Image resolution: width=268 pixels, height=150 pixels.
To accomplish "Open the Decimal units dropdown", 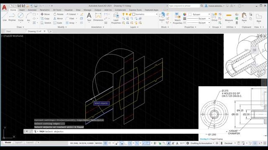I will (x=230, y=143).
